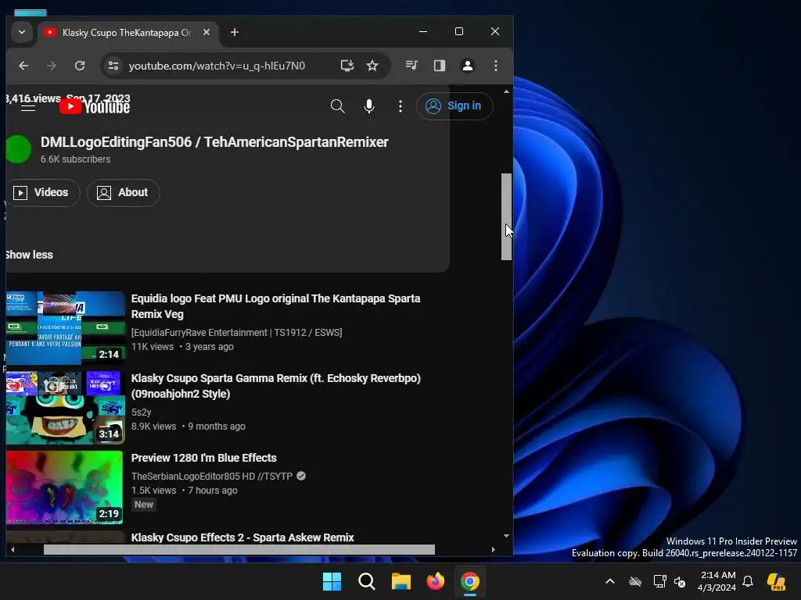The width and height of the screenshot is (801, 600).
Task: Reload the YouTube page
Action: pyautogui.click(x=80, y=66)
